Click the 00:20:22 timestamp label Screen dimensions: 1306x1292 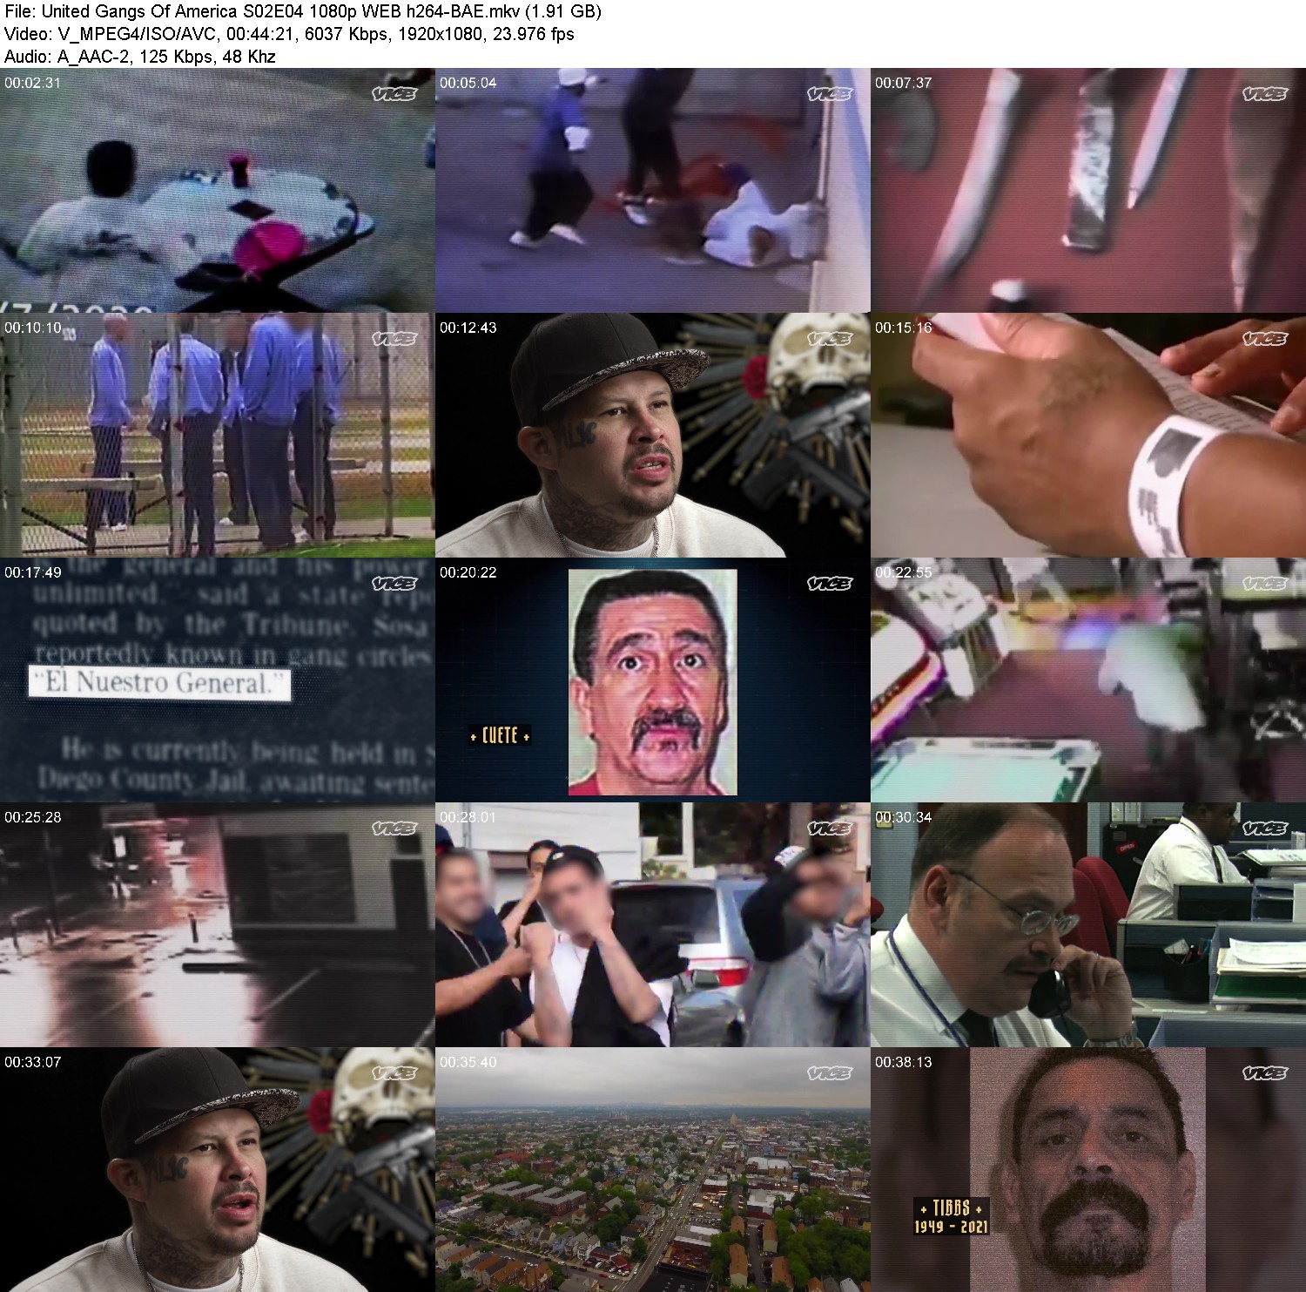click(468, 572)
